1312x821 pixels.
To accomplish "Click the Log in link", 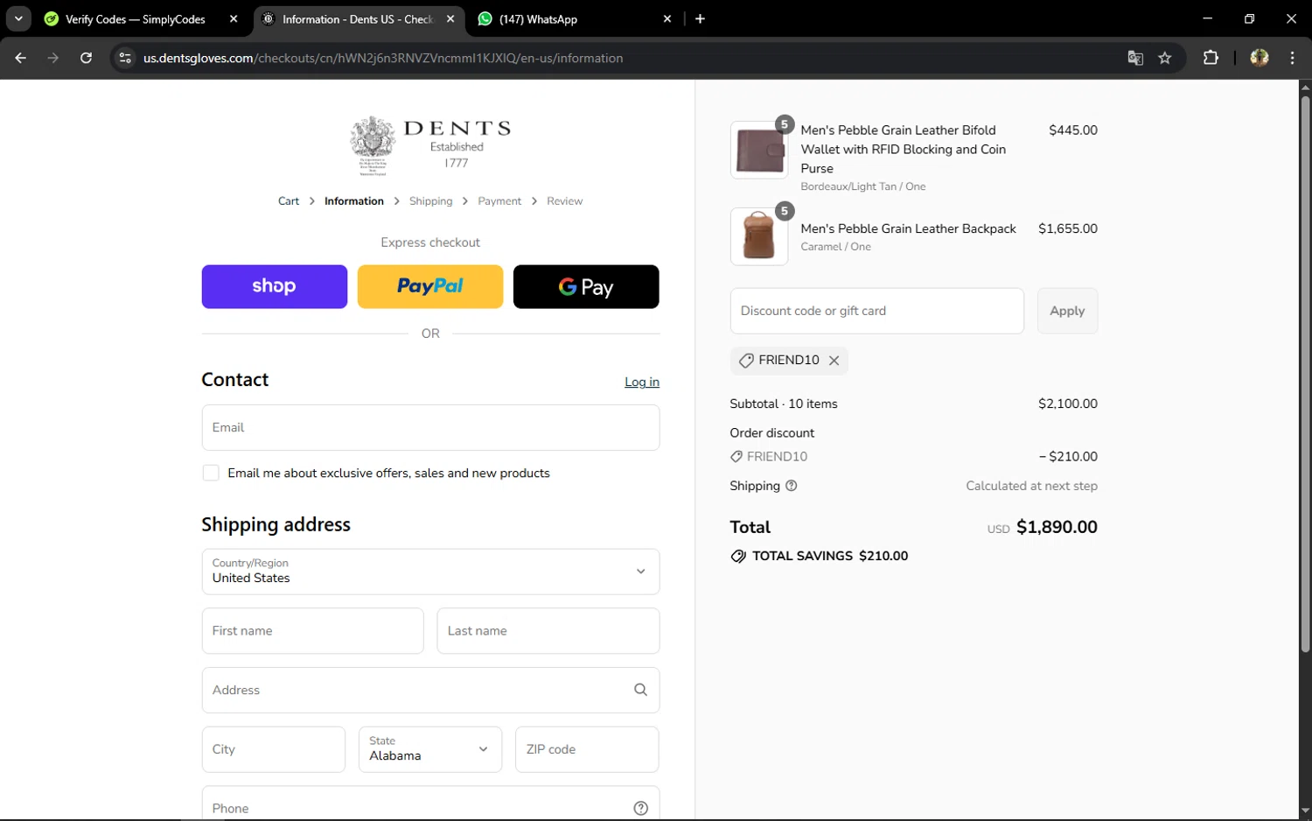I will click(x=642, y=382).
